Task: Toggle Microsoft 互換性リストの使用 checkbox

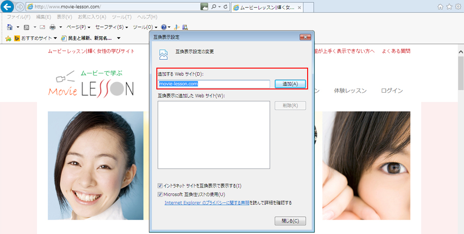Action: [x=160, y=195]
